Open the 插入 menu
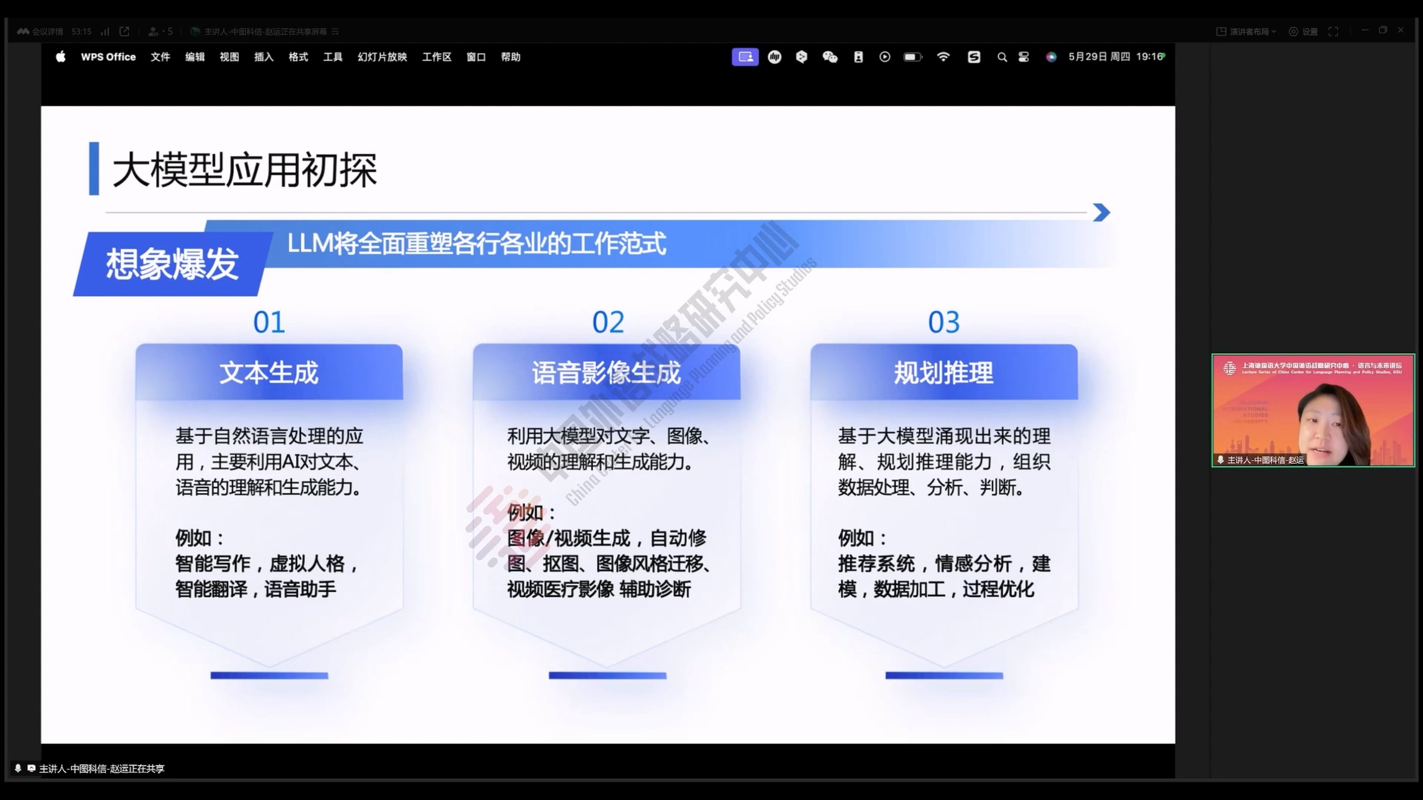The image size is (1423, 800). click(x=263, y=57)
